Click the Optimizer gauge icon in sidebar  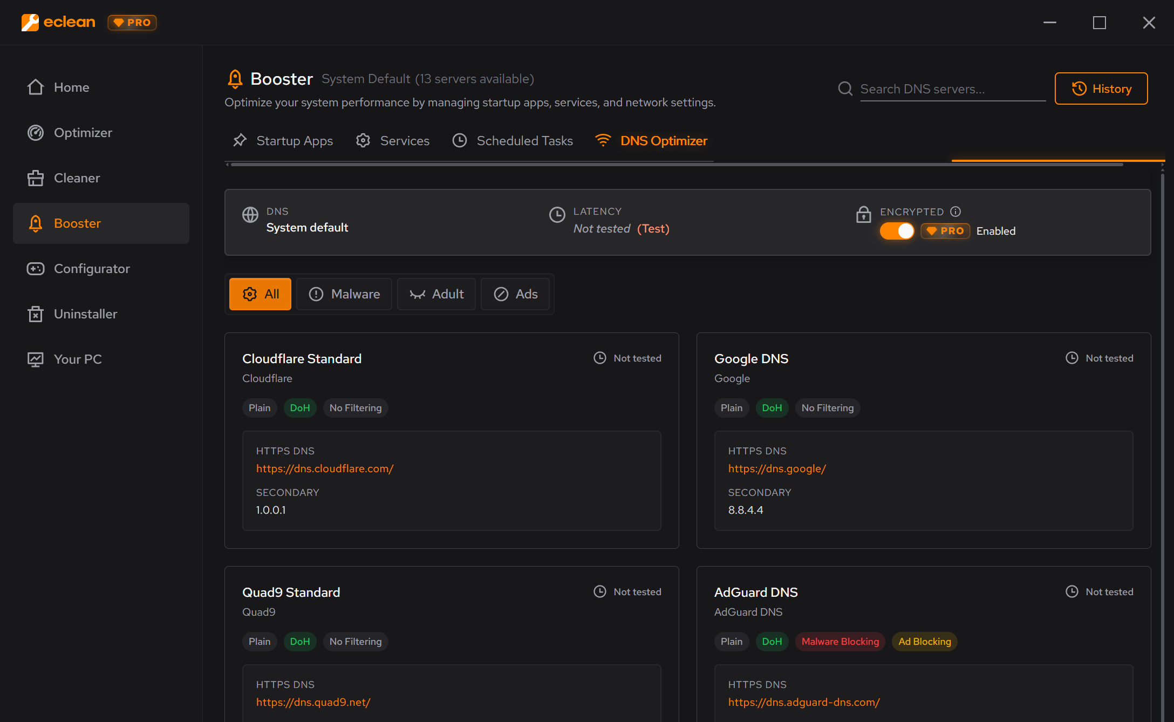click(36, 133)
